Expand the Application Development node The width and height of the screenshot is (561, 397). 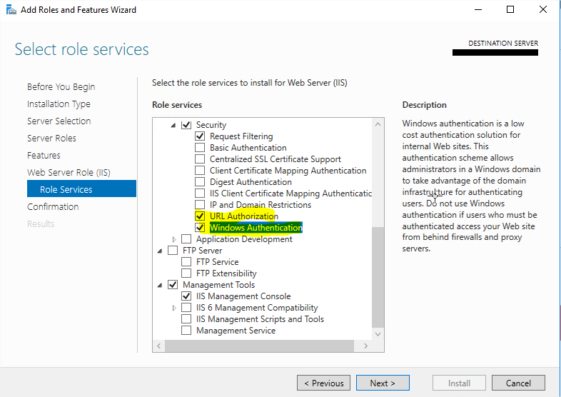pos(173,239)
